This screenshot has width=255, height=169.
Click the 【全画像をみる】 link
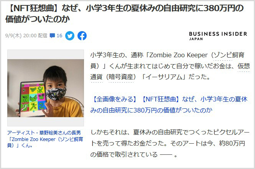point(114,99)
